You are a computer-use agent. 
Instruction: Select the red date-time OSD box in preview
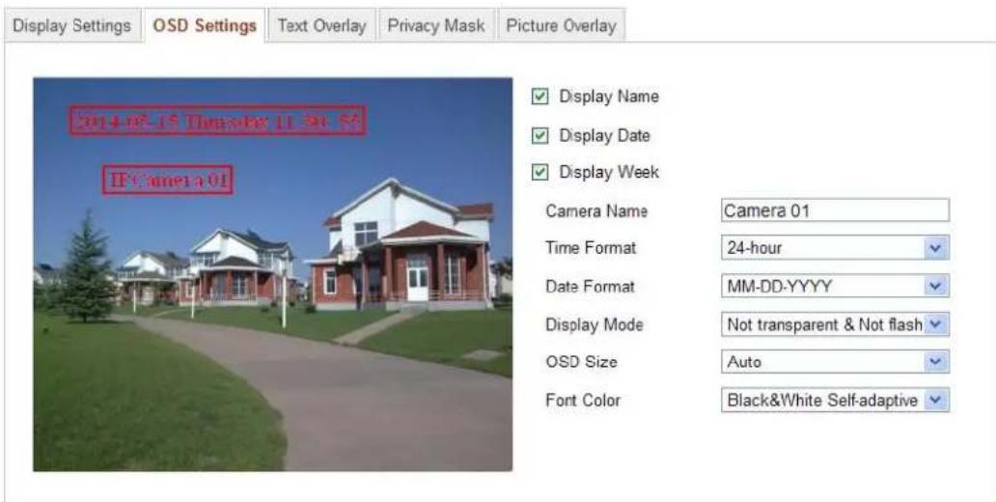[217, 120]
